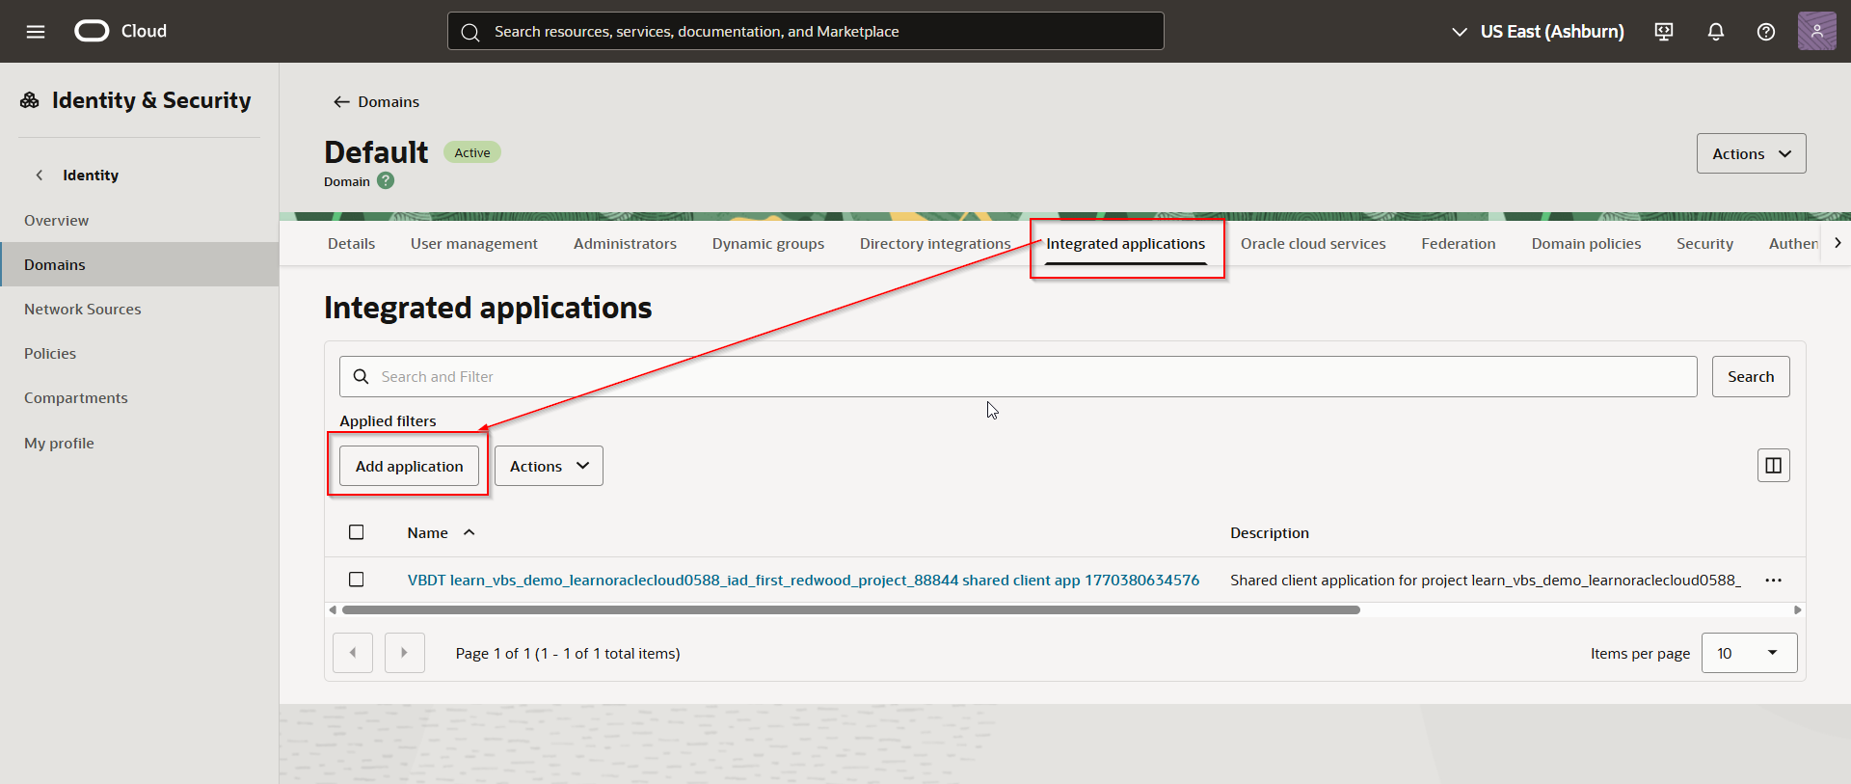Open the VBDT shared client app link
Viewport: 1851px width, 784px height.
click(x=802, y=581)
